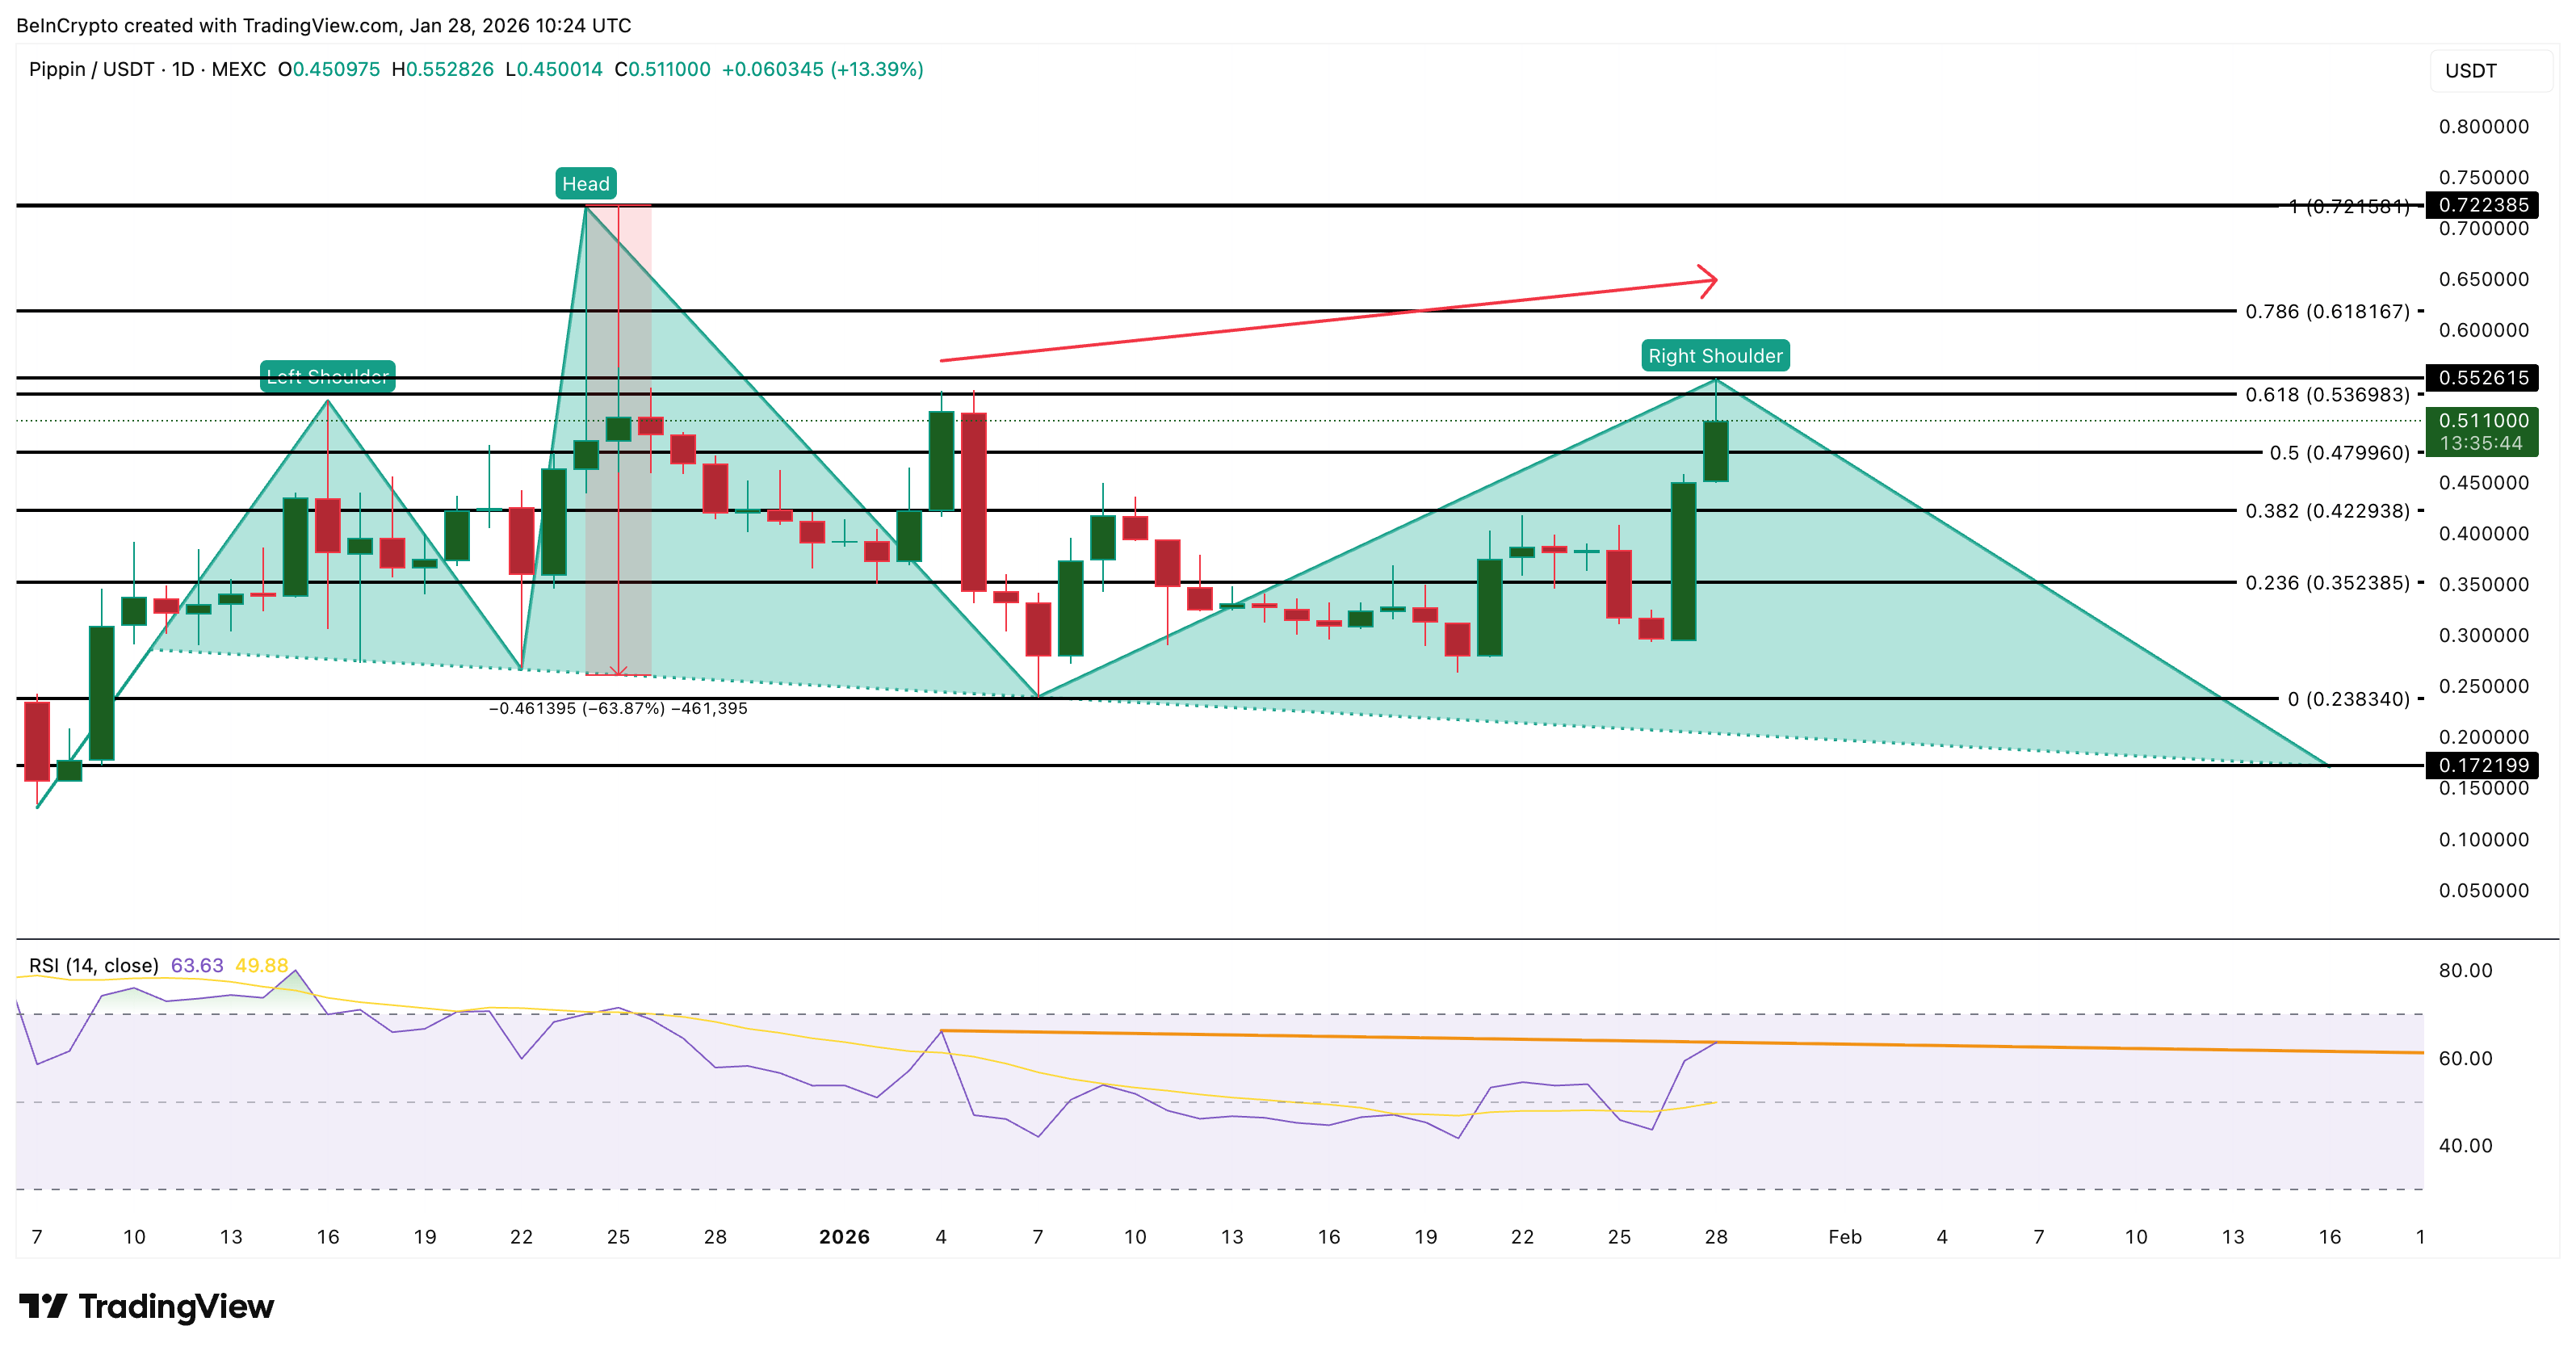
Task: Click the Head pattern label
Action: click(x=586, y=183)
